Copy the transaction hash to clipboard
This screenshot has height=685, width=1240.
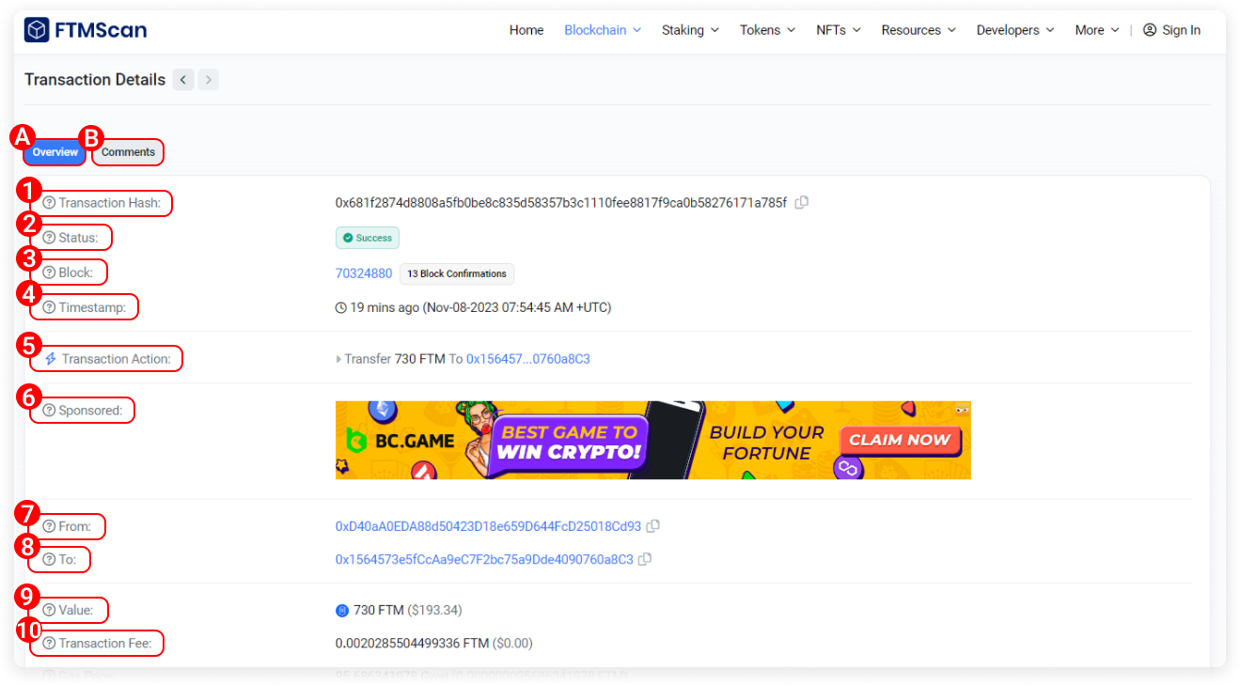pos(802,202)
